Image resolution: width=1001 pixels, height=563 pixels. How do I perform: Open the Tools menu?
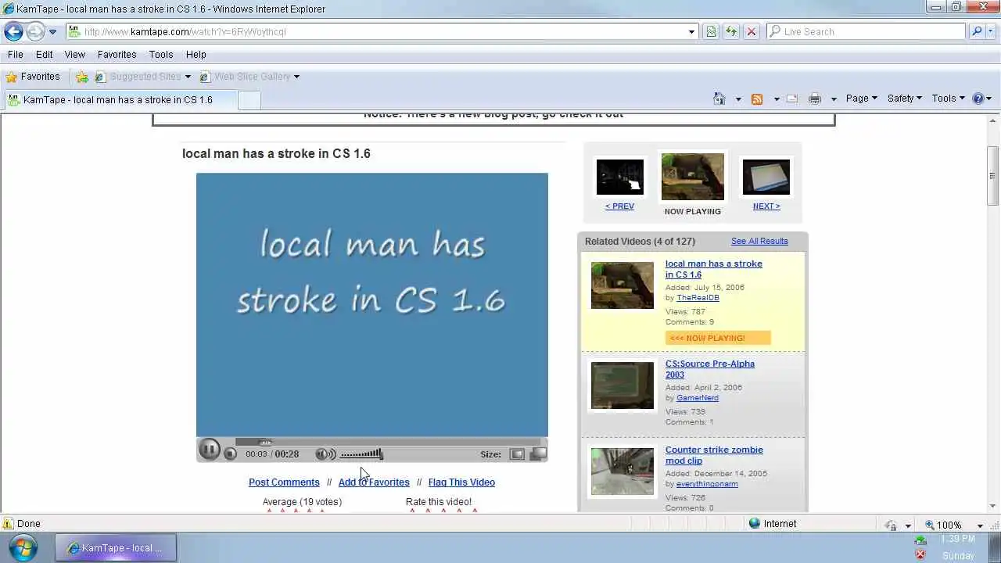pyautogui.click(x=161, y=55)
